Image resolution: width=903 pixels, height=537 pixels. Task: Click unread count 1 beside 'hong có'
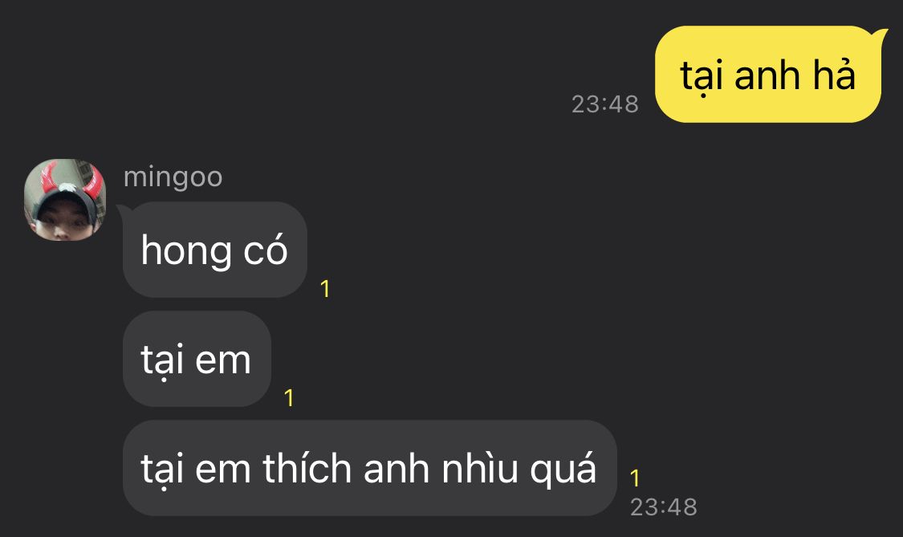click(x=325, y=289)
